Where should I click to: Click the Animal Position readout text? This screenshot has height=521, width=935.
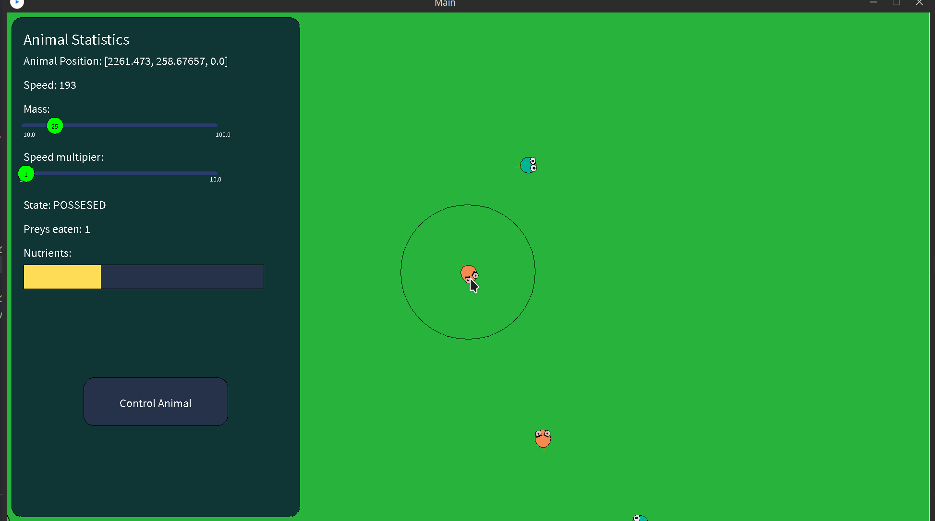click(x=125, y=61)
